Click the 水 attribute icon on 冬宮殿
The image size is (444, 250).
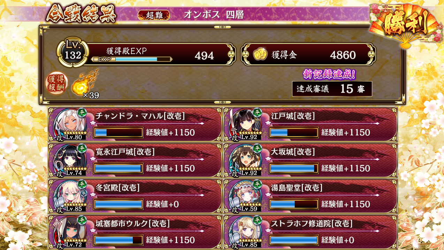click(83, 193)
